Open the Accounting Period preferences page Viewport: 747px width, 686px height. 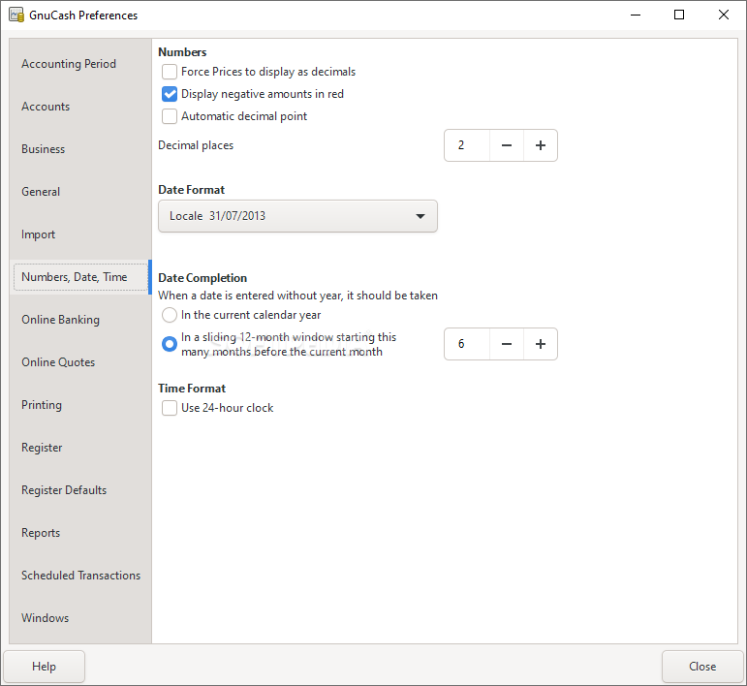(80, 64)
